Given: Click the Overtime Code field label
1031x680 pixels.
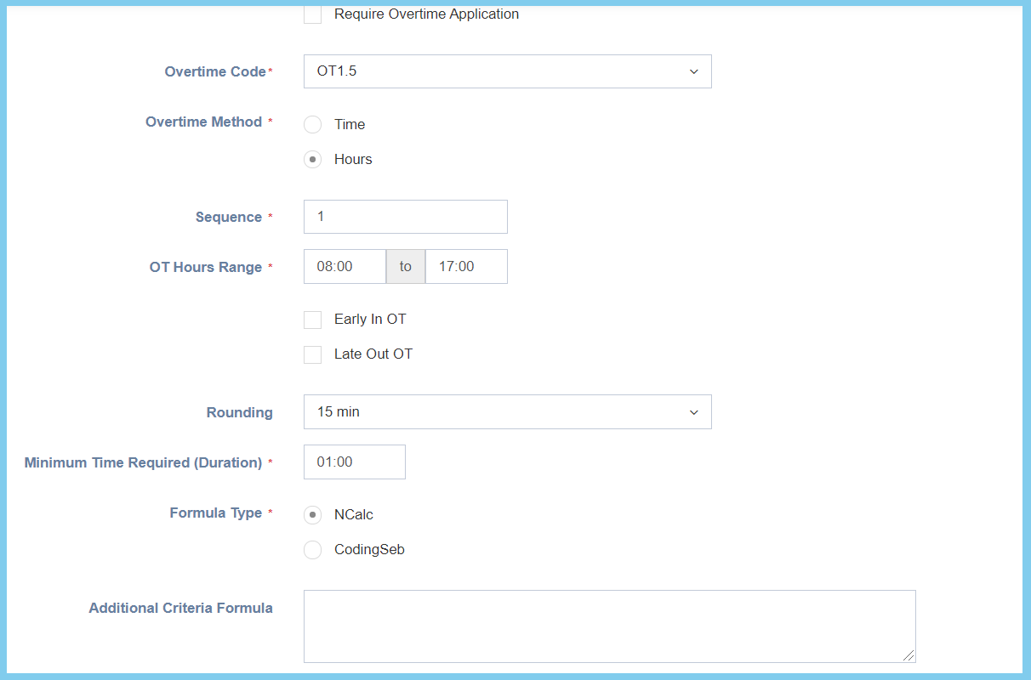Looking at the screenshot, I should (215, 72).
